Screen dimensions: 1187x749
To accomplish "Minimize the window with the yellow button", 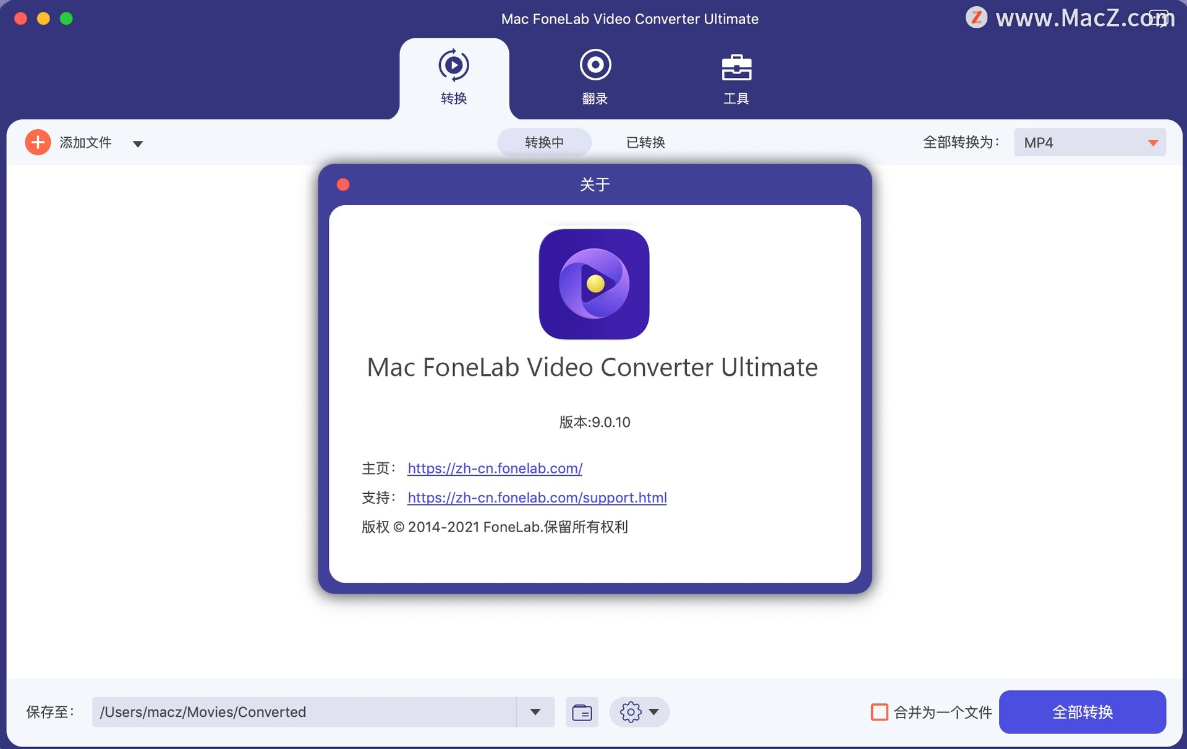I will [x=43, y=19].
